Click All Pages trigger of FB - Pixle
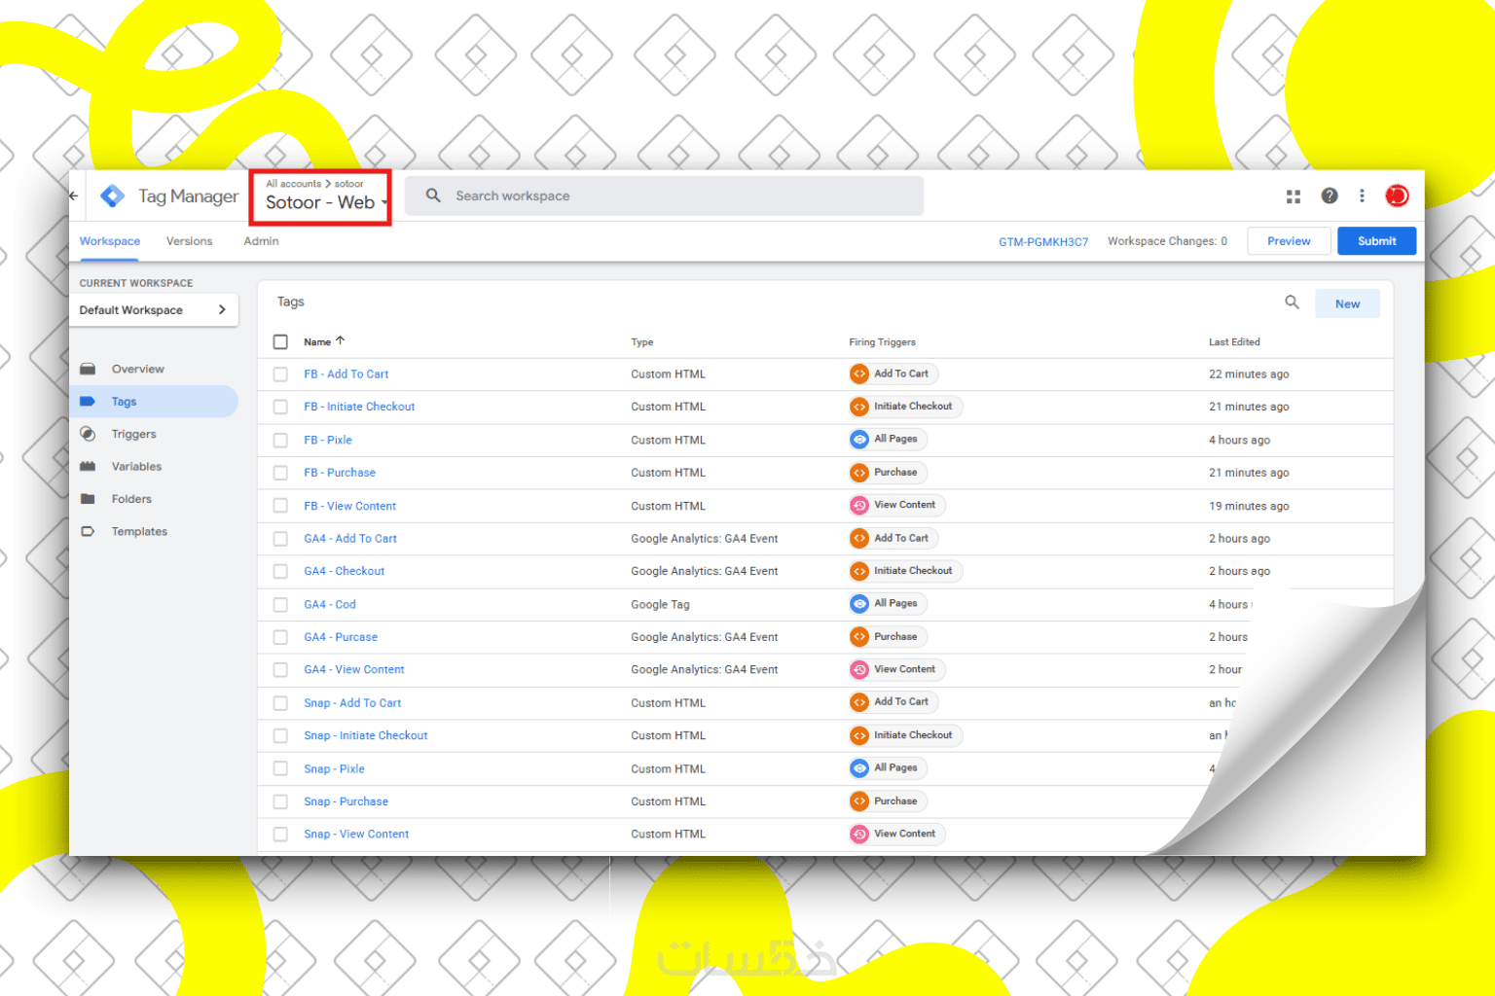The height and width of the screenshot is (996, 1495). [x=887, y=439]
